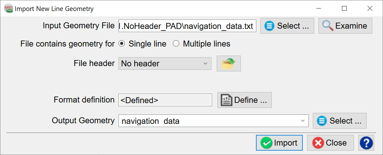Choose the Single line radio option
Screen dimensions: 383x155
coord(121,44)
